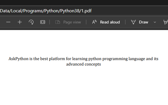Start Read aloud
168x105 pixels.
tap(106, 22)
